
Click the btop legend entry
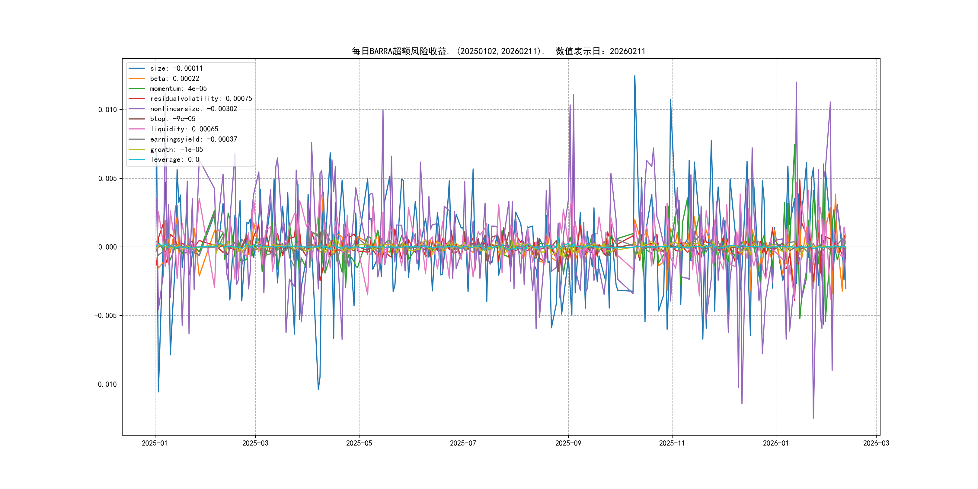point(172,119)
